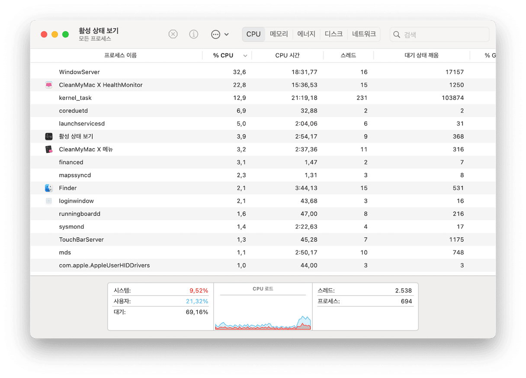Click the loginwindow process name text

click(77, 201)
